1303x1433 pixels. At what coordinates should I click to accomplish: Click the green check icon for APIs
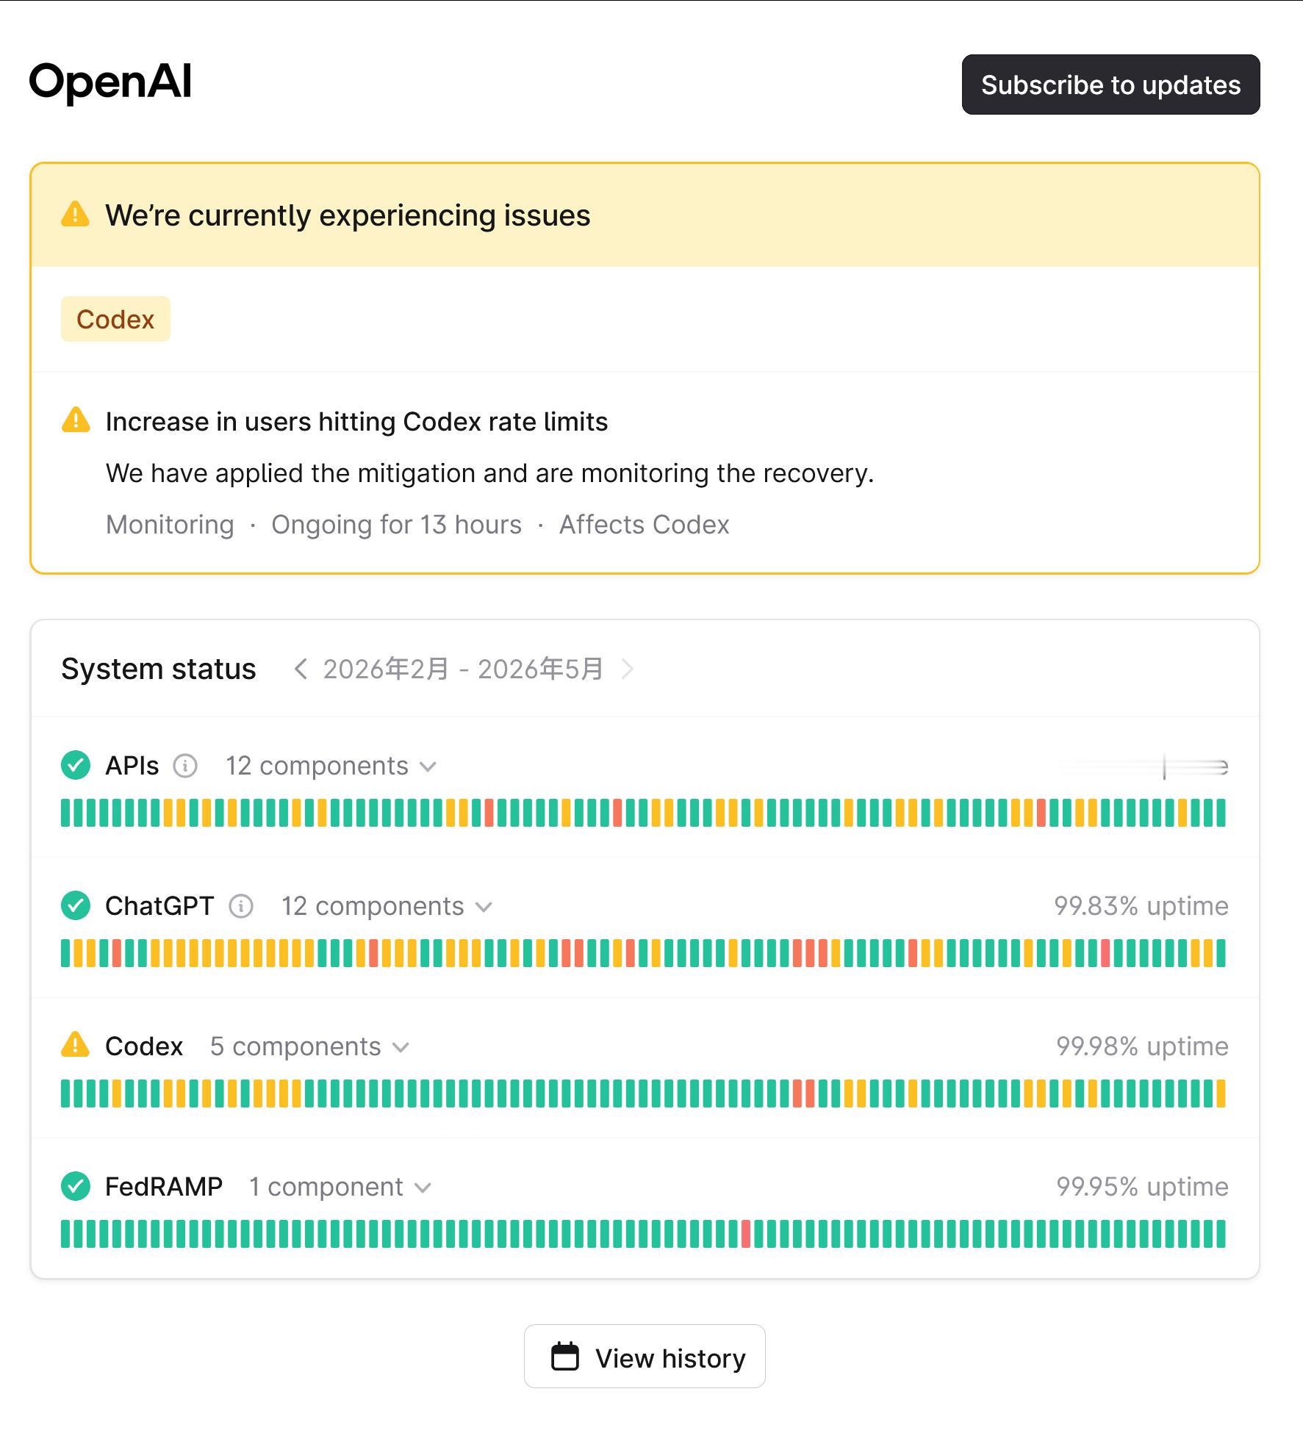pos(76,765)
